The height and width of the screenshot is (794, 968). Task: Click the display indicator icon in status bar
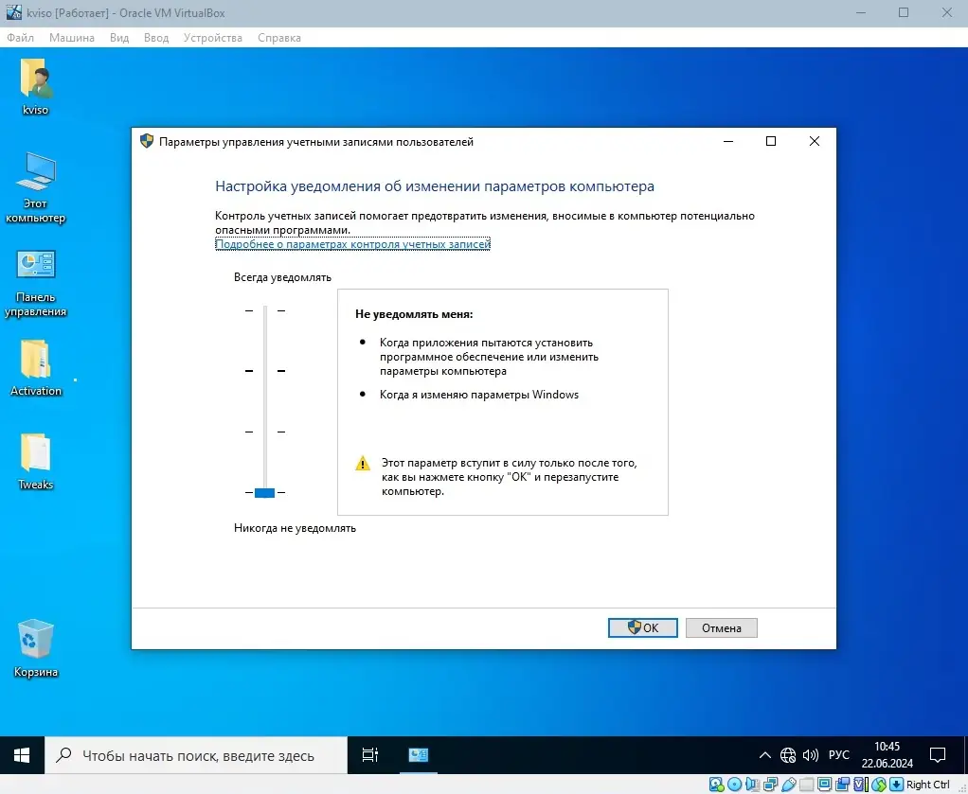[824, 785]
